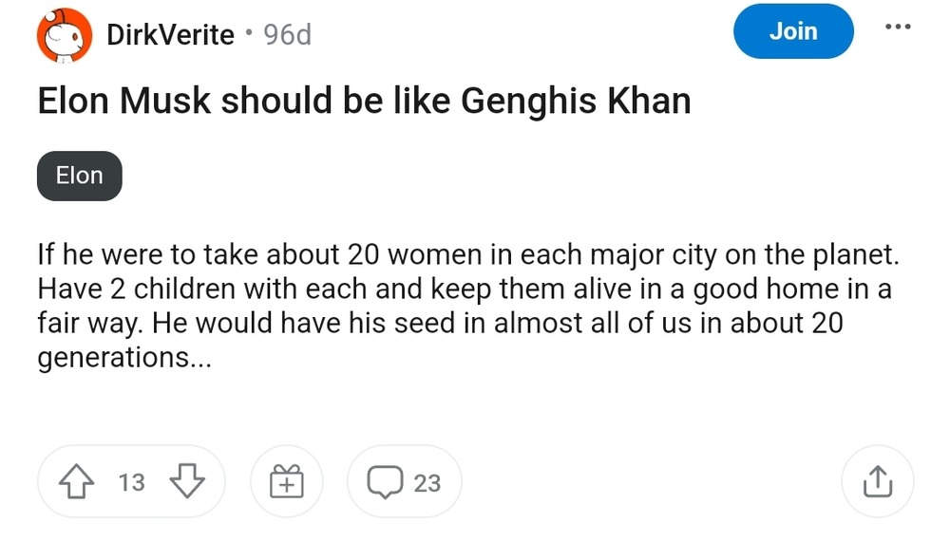Open comments via the speech bubble icon
This screenshot has height=541, width=950.
tap(385, 482)
